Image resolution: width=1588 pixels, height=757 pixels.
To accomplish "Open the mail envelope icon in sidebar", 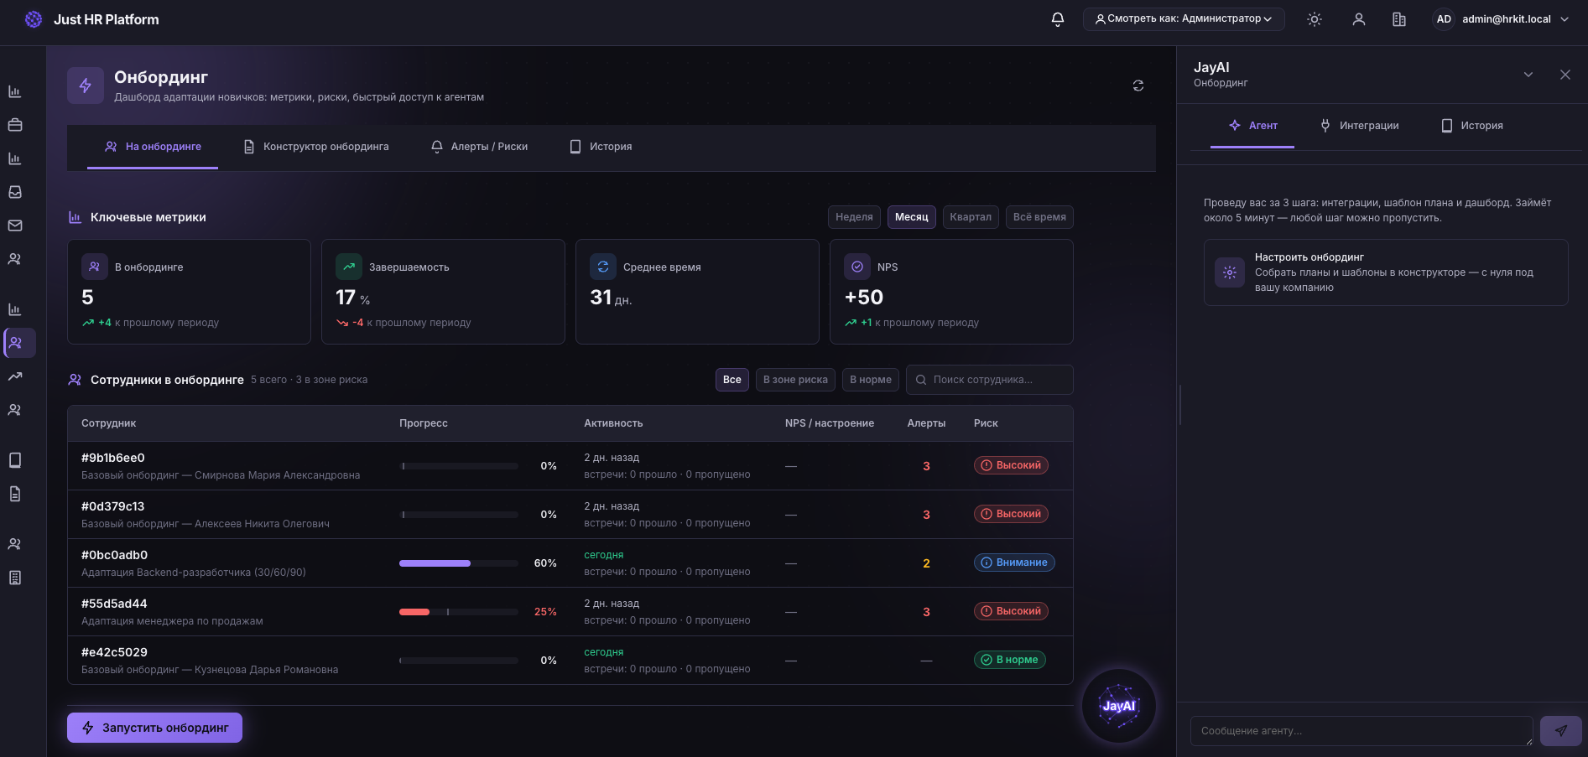I will click(x=15, y=226).
